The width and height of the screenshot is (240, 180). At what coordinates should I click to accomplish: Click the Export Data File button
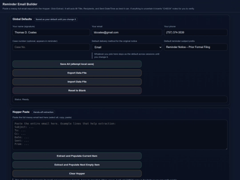click(x=77, y=73)
